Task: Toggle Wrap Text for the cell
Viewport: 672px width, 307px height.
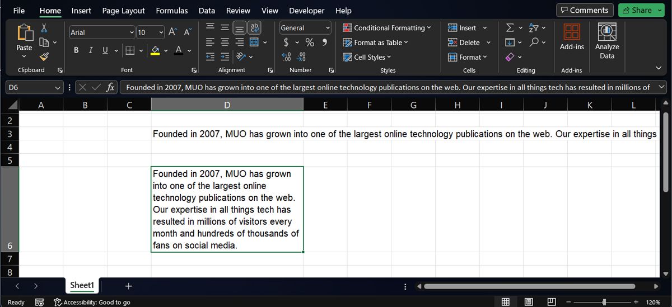Action: point(254,27)
